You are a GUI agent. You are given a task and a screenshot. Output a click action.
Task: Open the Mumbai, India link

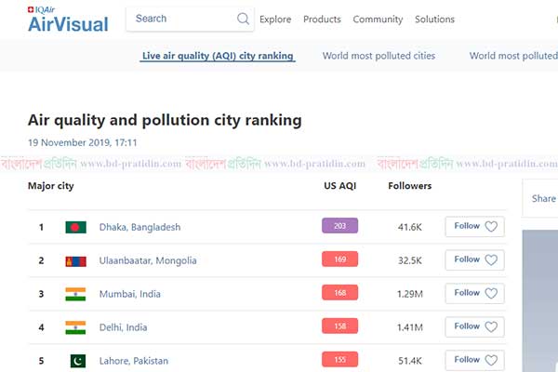(130, 294)
